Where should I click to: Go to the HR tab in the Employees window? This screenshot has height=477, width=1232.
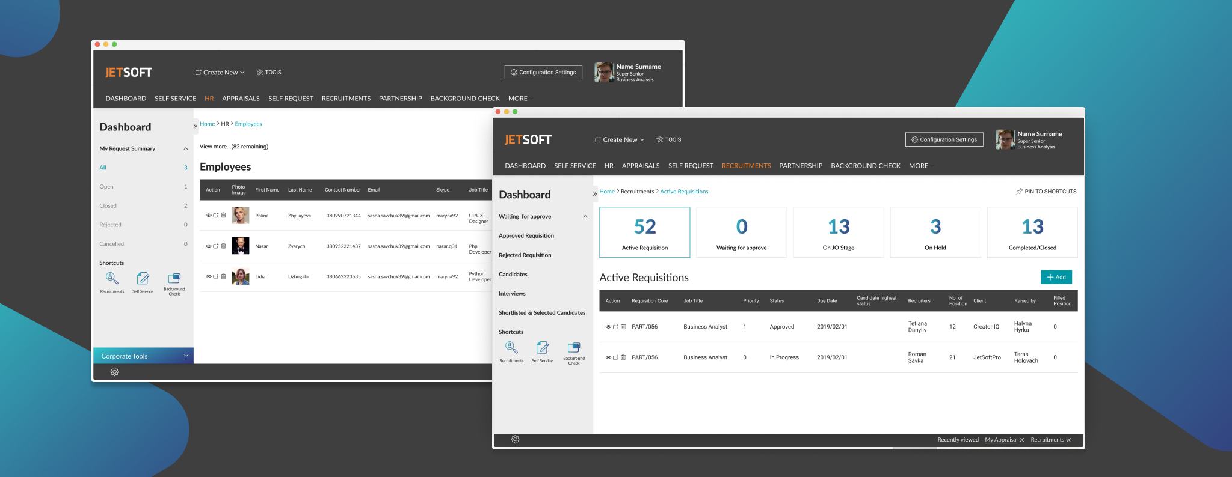point(209,99)
